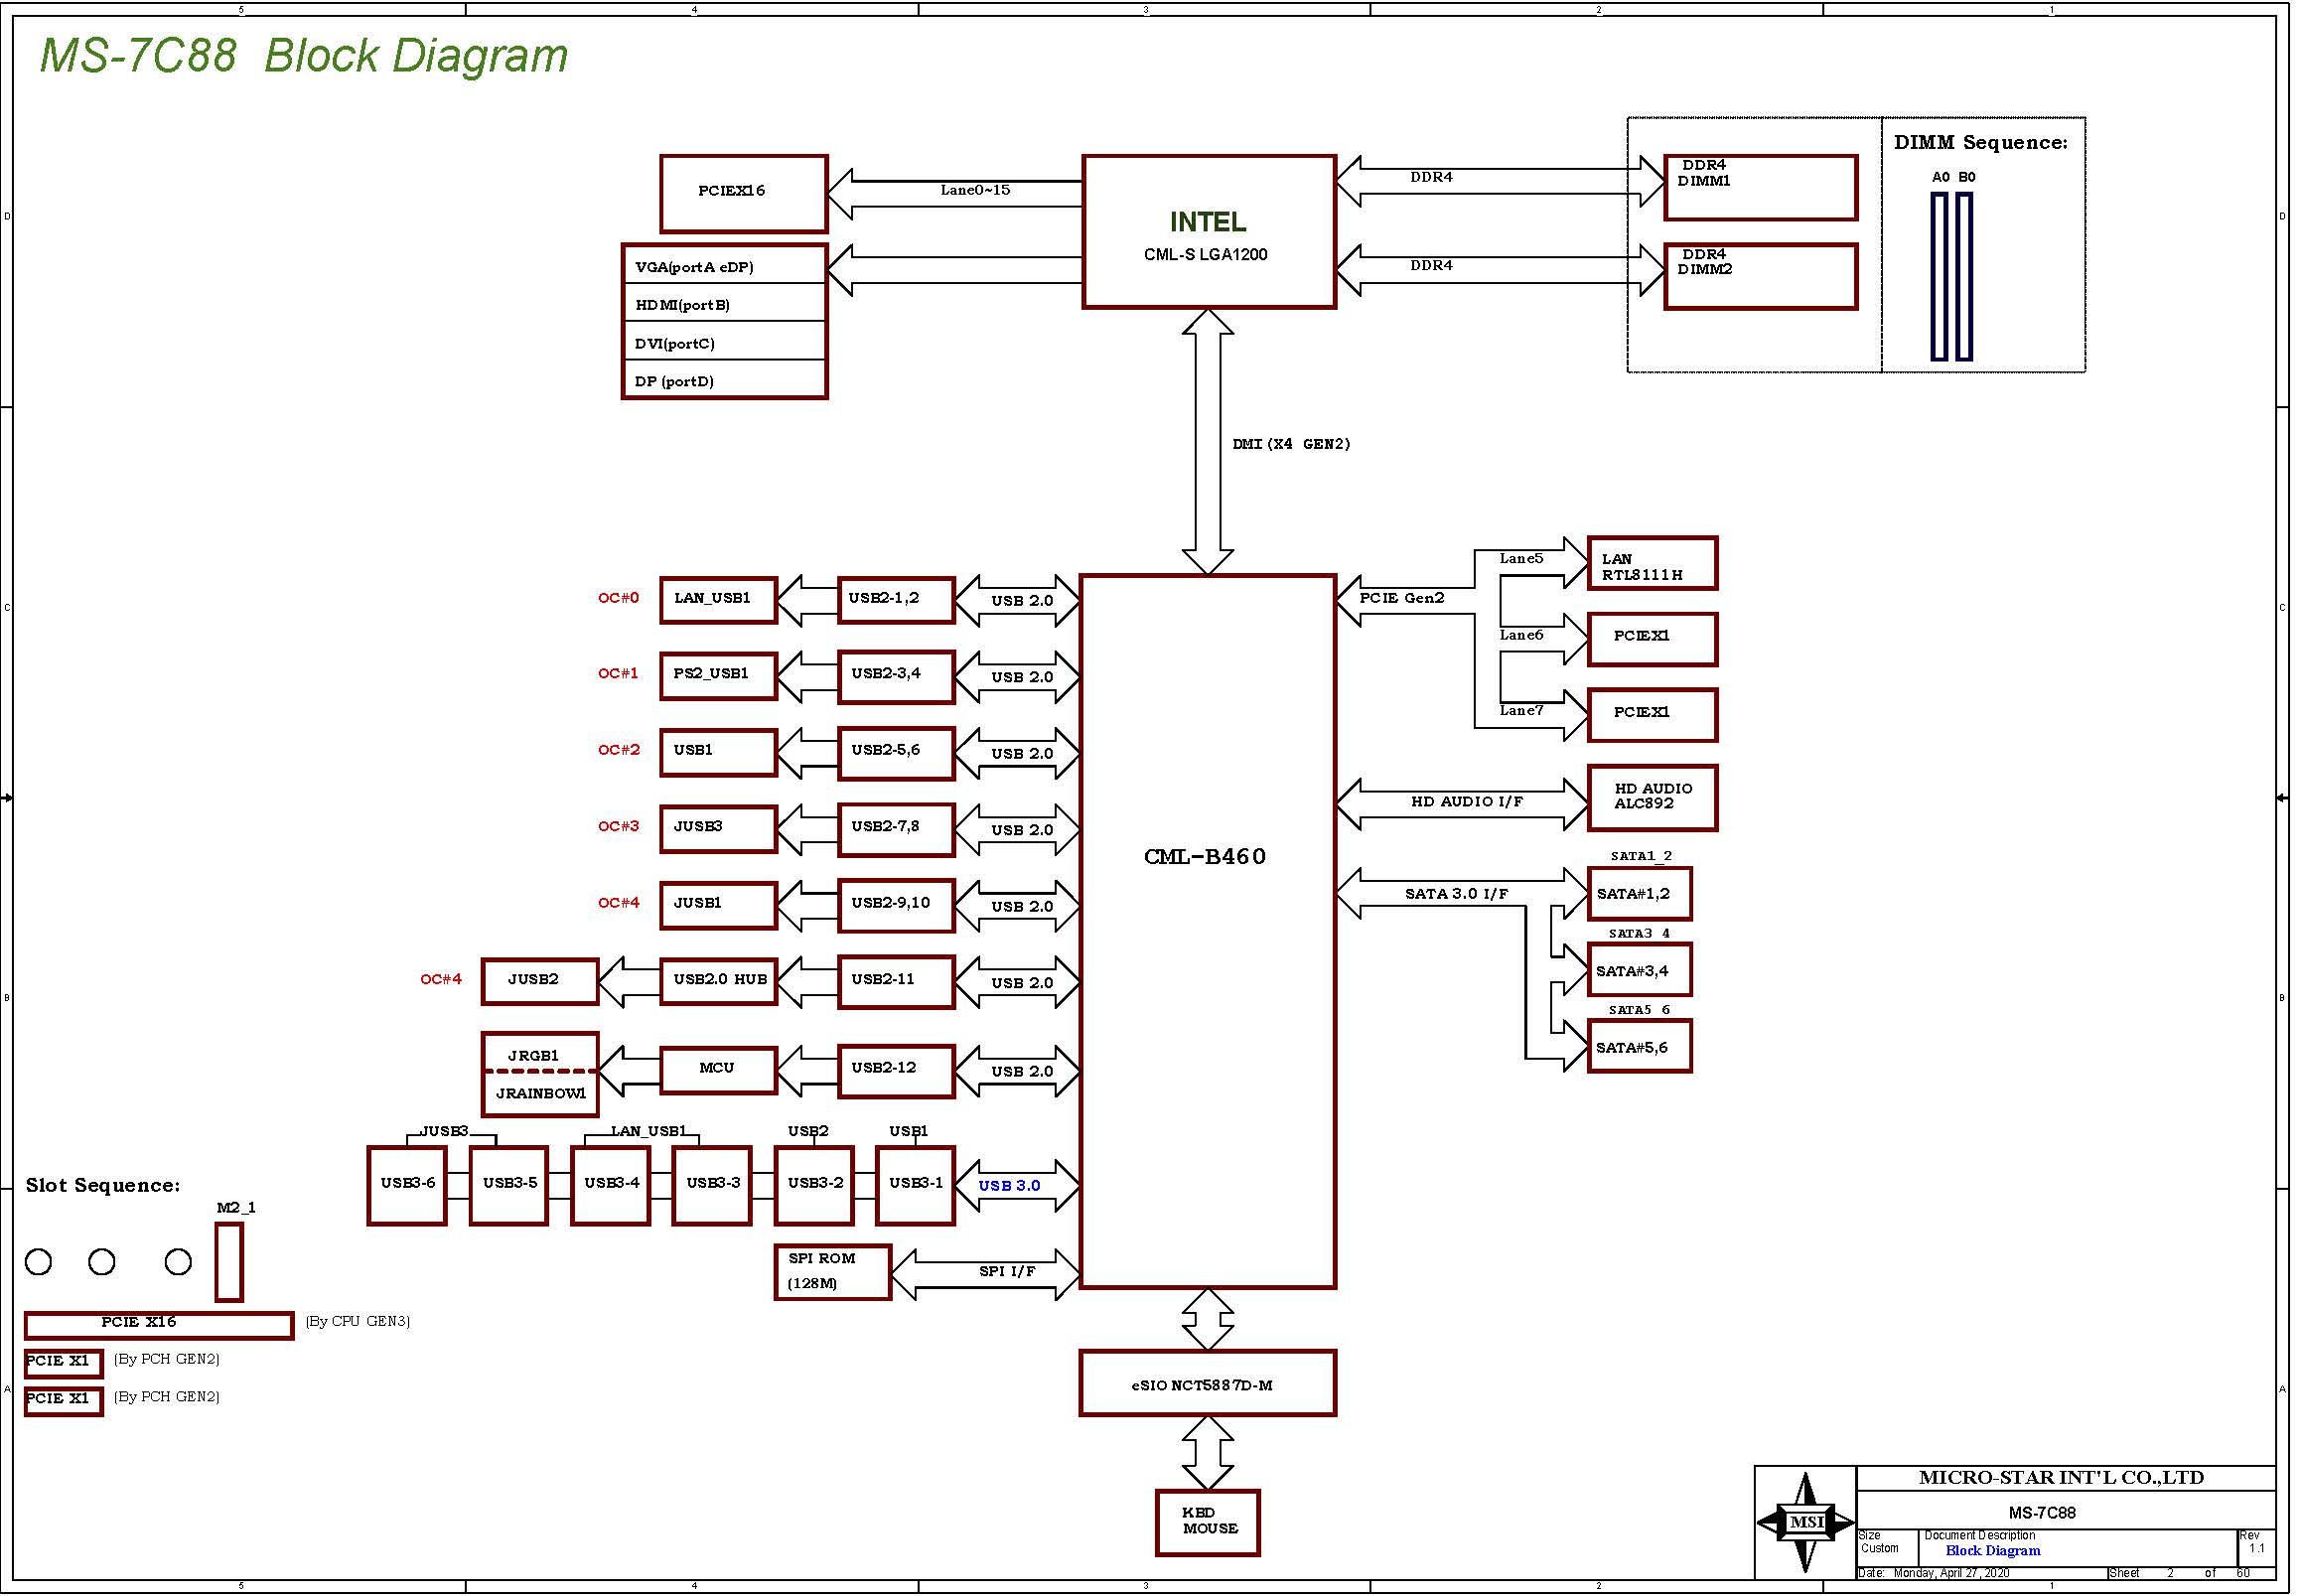Image resolution: width=2301 pixels, height=1596 pixels.
Task: Select the red OC#0 label
Action: [x=618, y=598]
